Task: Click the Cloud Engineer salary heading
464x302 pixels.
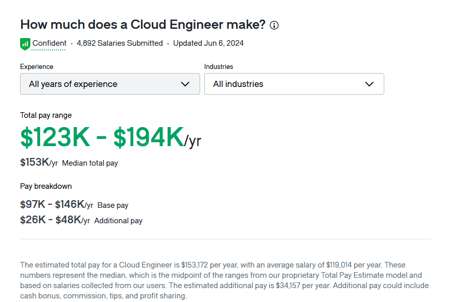Action: (142, 25)
